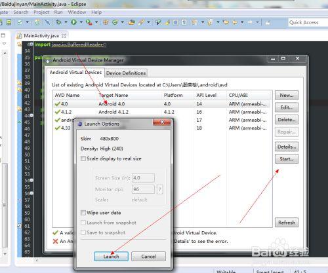This screenshot has width=328, height=273.
Task: Click New... to create an AVD
Action: click(x=287, y=96)
